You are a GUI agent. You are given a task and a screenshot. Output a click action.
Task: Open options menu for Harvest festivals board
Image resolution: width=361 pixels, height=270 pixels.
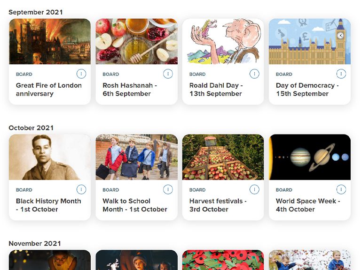click(x=254, y=190)
